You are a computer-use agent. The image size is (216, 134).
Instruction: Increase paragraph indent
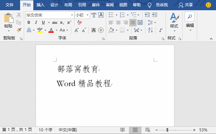click(x=155, y=15)
